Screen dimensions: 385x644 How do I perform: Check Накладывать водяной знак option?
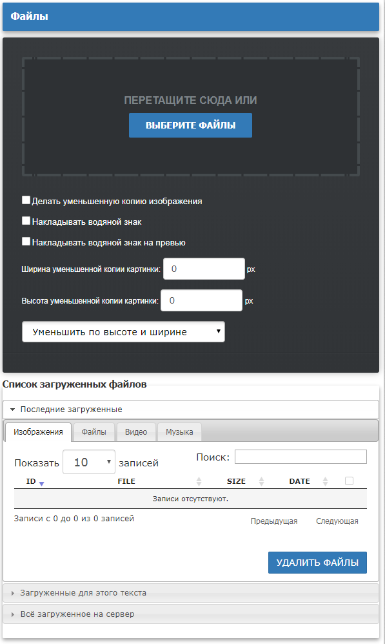tap(26, 220)
